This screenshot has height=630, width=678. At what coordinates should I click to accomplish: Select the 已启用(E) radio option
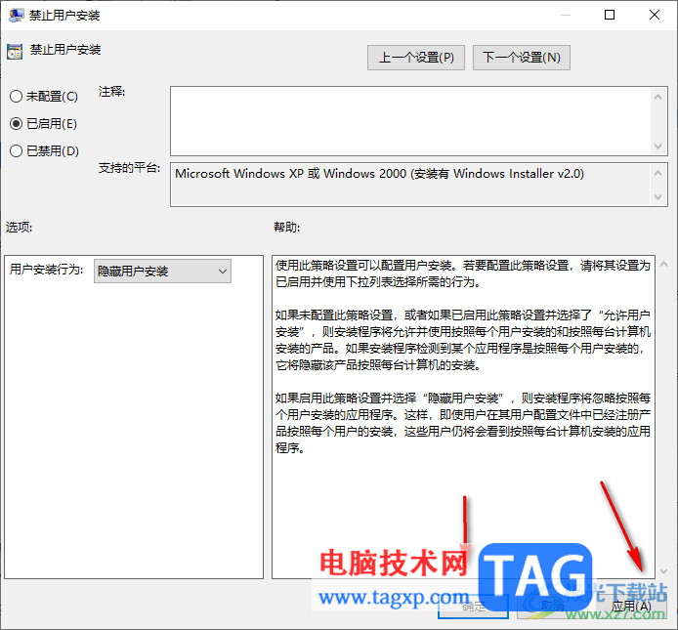coord(43,124)
